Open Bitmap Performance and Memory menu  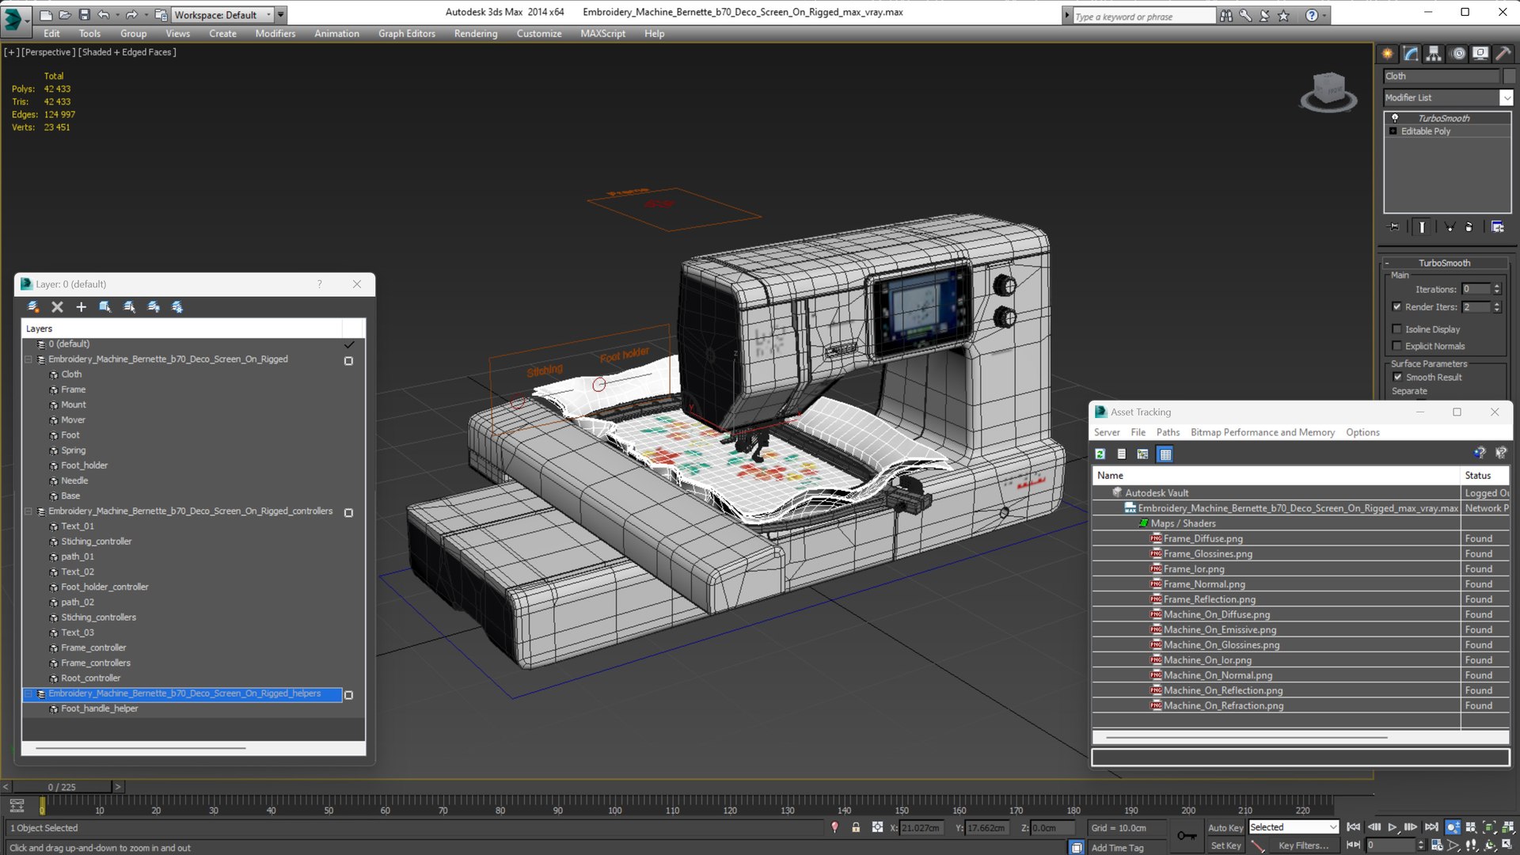click(1262, 432)
